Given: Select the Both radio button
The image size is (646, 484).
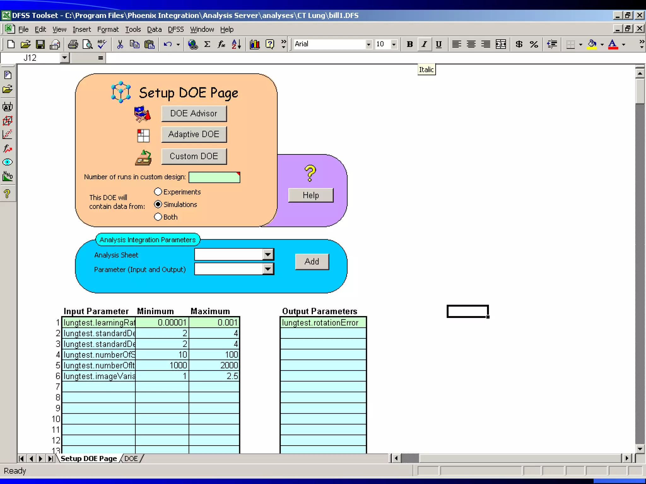Looking at the screenshot, I should click(158, 217).
